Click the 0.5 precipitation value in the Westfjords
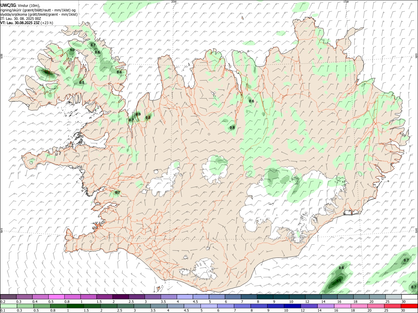The image size is (418, 313). (x=82, y=83)
